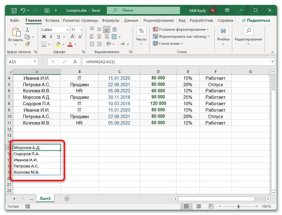
Task: Click the Поделиться button
Action: tap(257, 20)
